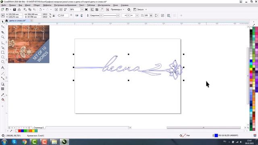Open the Файл menu

tap(4, 5)
